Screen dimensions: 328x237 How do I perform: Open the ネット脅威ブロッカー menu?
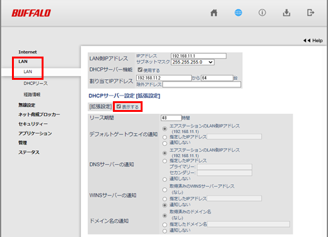(39, 114)
